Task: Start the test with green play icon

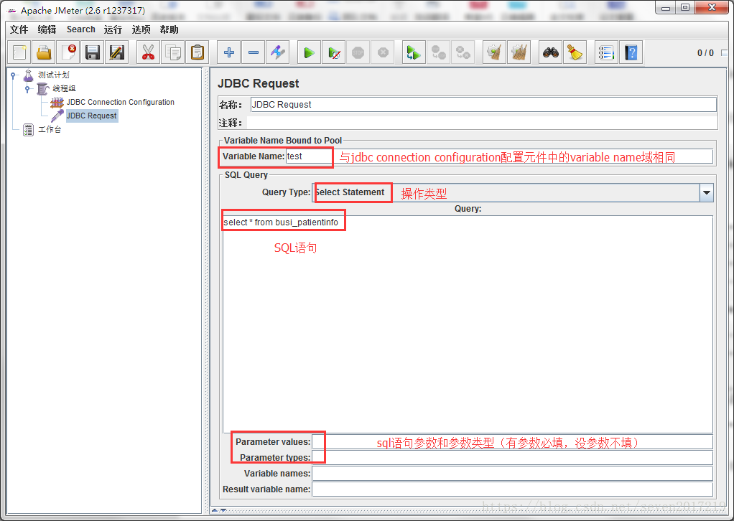Action: click(310, 52)
